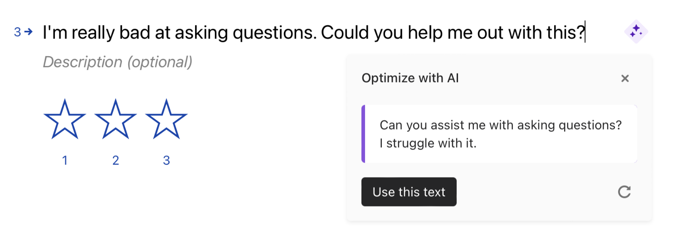The image size is (673, 249).
Task: Click the "Optimize with AI" panel heading
Action: point(410,78)
